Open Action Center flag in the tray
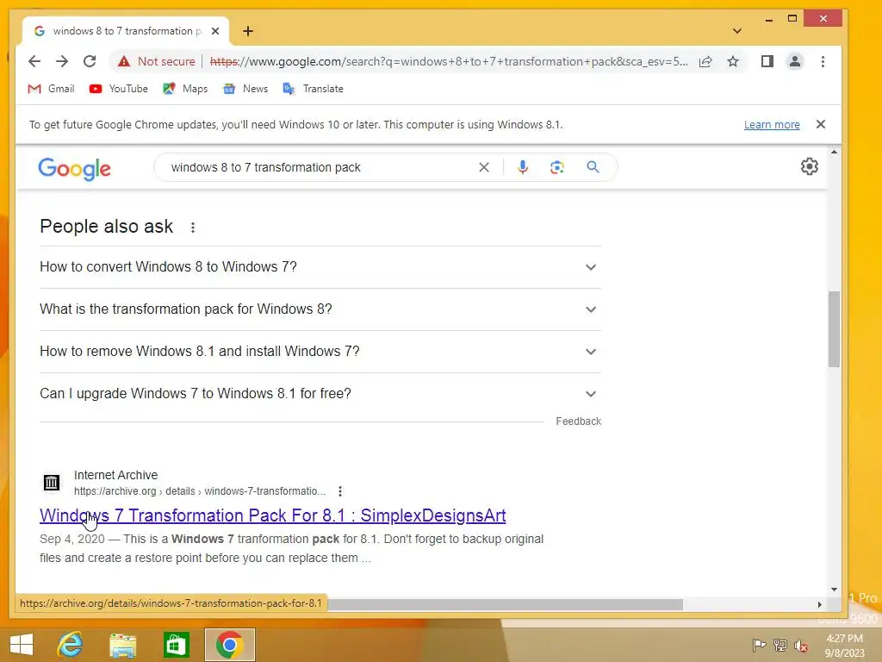The width and height of the screenshot is (882, 662). 759,645
